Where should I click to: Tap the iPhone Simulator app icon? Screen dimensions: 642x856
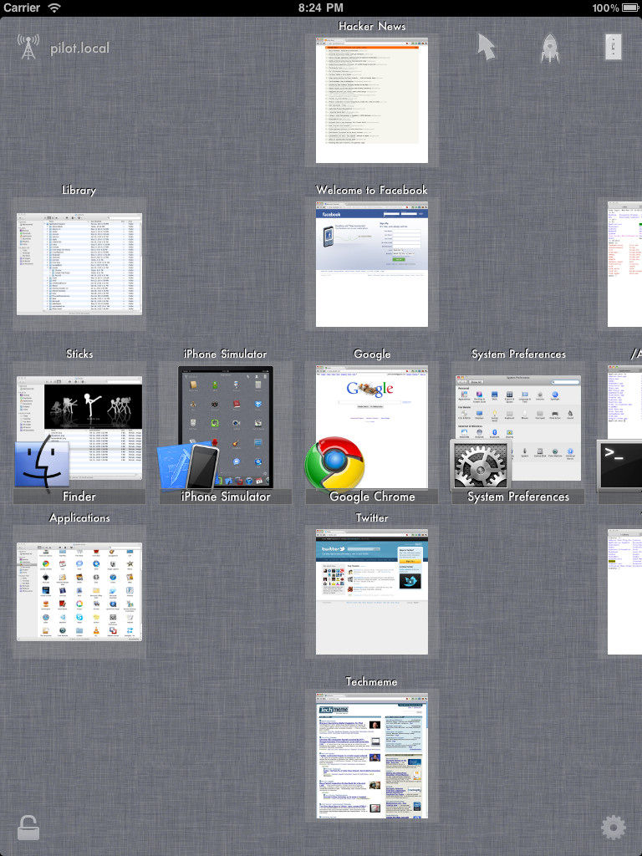point(189,466)
